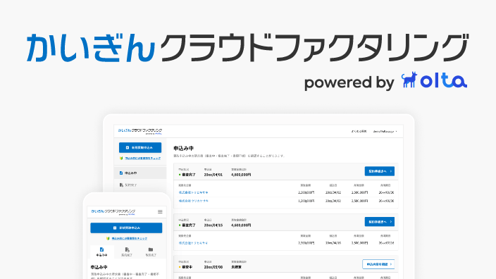Open the first company link in the 20xx/04/01 card
The width and height of the screenshot is (496, 279).
[193, 192]
